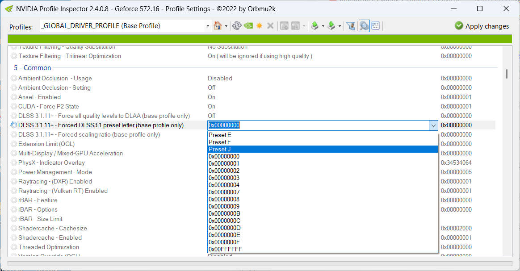
Task: Toggle the magnifier scan settings icon
Action: 364,26
